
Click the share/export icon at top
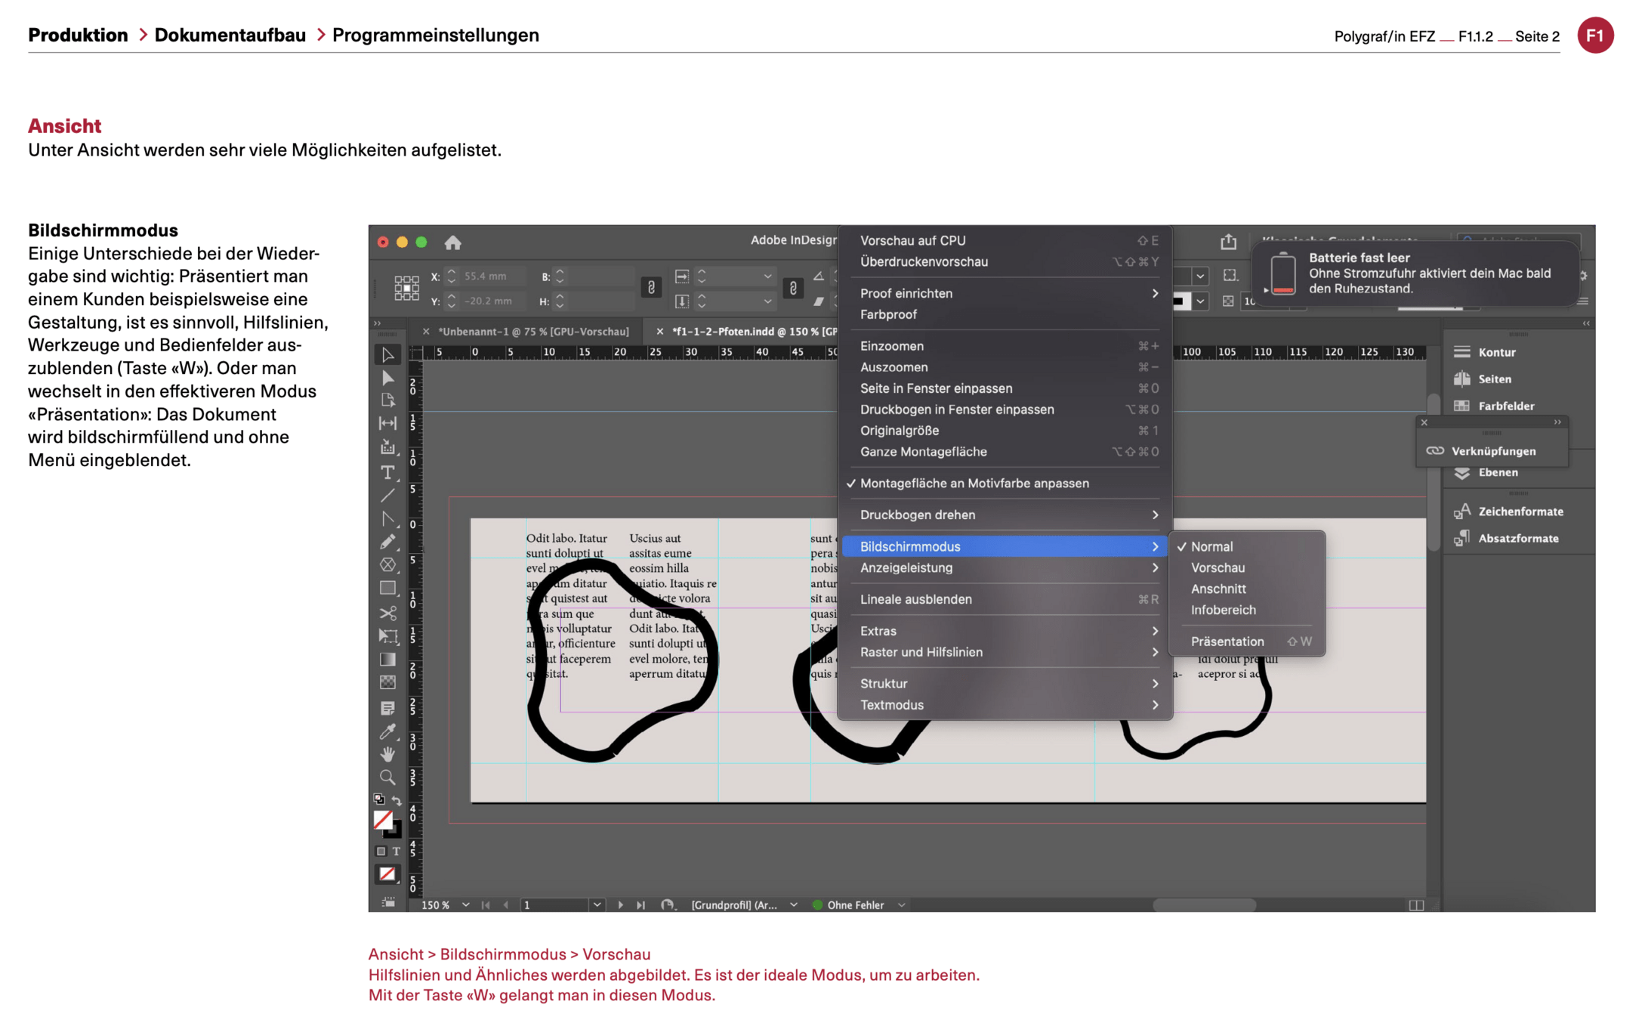click(1228, 242)
